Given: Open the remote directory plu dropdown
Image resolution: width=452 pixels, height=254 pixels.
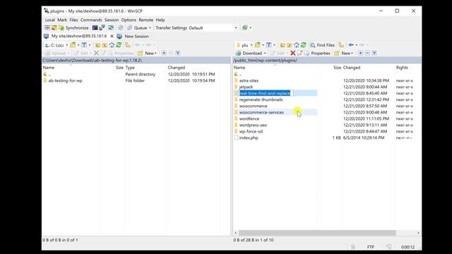Looking at the screenshot, I should pyautogui.click(x=244, y=45).
